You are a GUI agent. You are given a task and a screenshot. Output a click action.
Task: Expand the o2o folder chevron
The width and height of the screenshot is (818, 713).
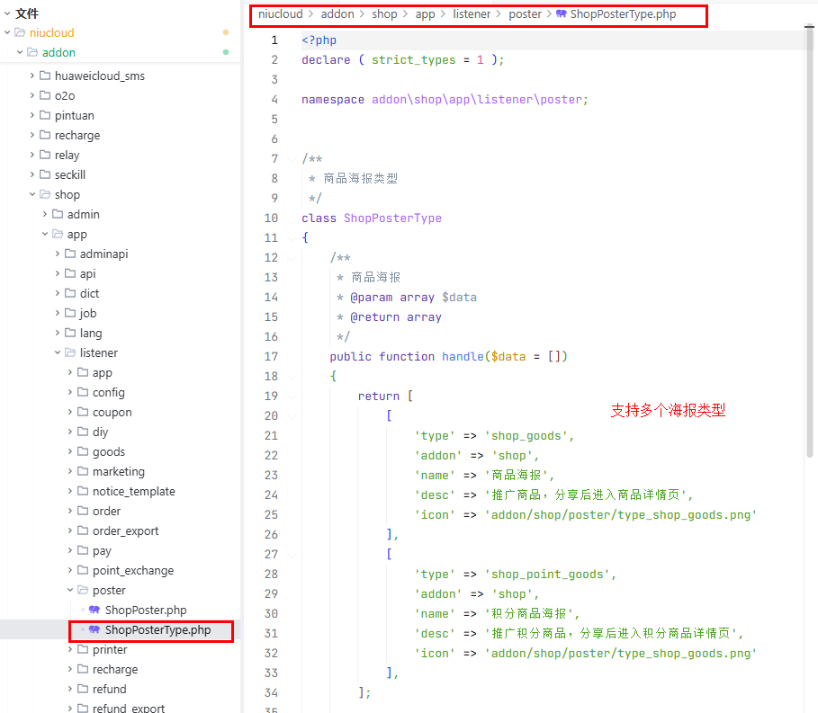tap(32, 95)
